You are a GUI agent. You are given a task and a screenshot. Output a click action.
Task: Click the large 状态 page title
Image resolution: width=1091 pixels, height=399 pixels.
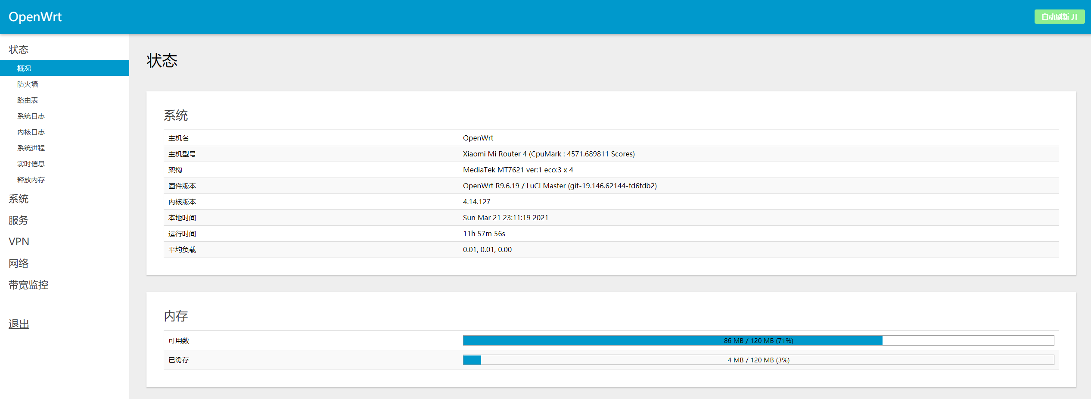(x=162, y=60)
